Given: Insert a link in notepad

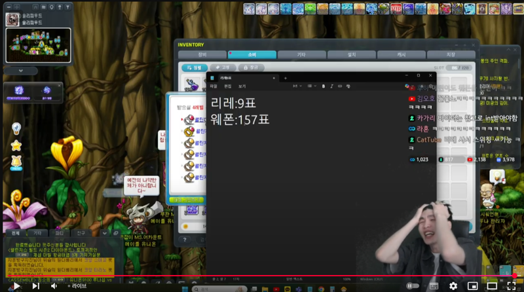Looking at the screenshot, I should (x=340, y=86).
